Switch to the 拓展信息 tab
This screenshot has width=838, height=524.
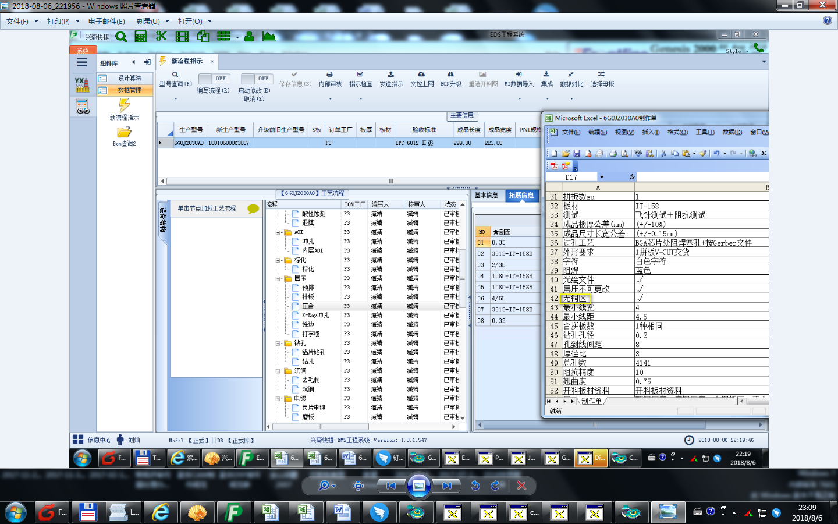pos(521,196)
